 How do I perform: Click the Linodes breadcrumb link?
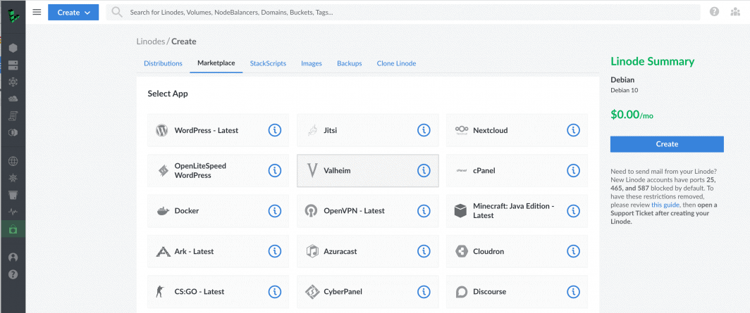[150, 41]
